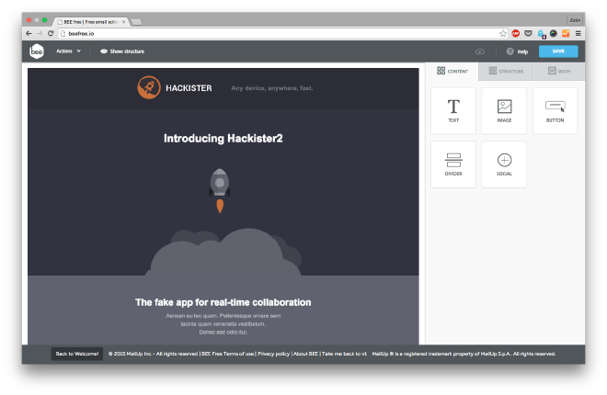Switch to the BODY tab

[x=559, y=71]
